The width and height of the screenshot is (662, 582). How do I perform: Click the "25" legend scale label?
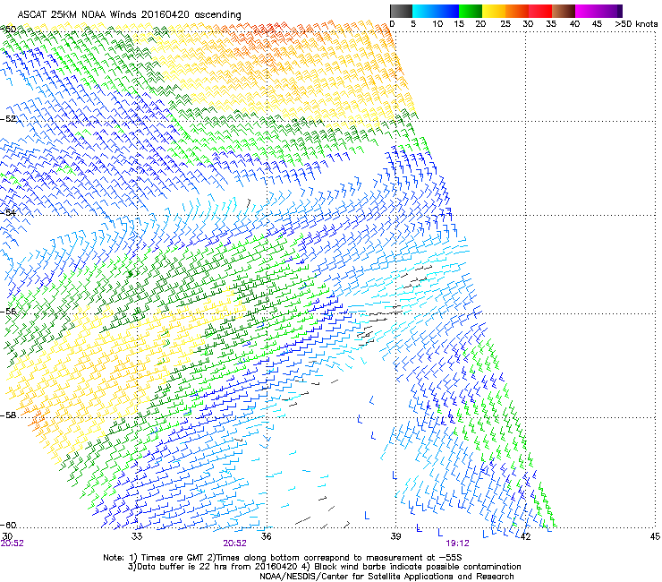pos(505,24)
